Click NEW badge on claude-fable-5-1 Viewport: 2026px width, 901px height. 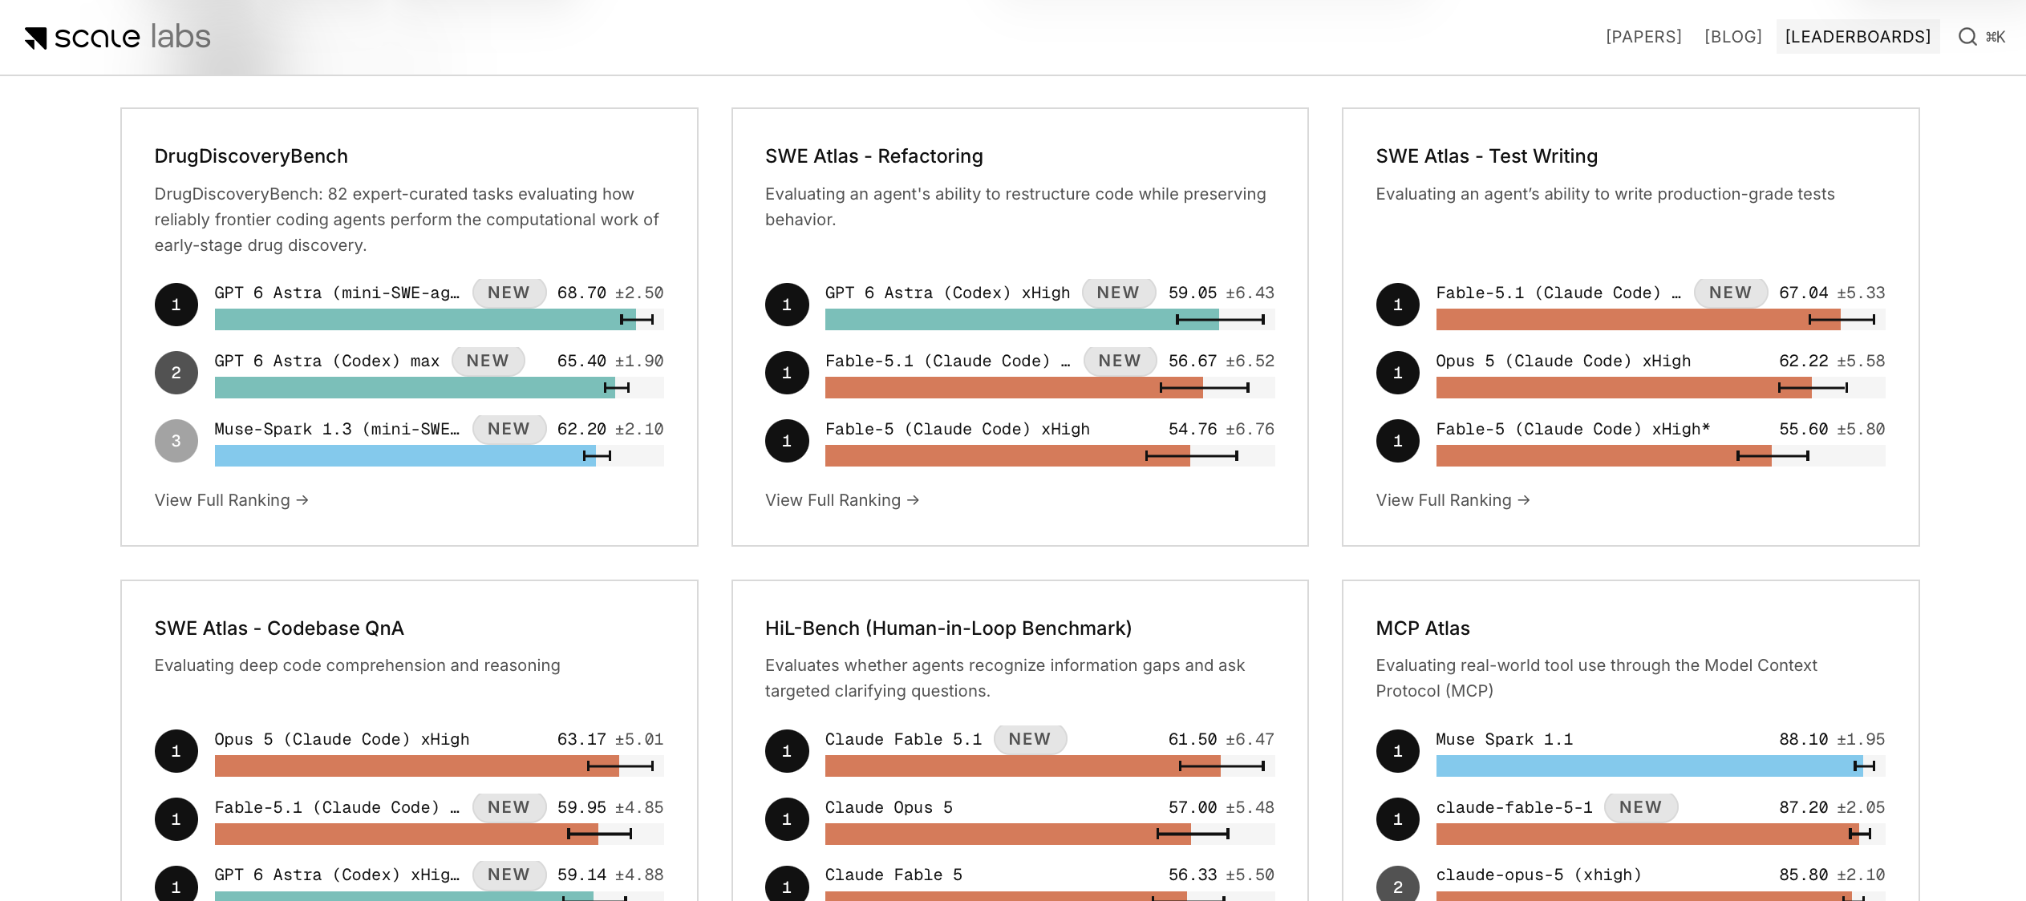pyautogui.click(x=1640, y=807)
